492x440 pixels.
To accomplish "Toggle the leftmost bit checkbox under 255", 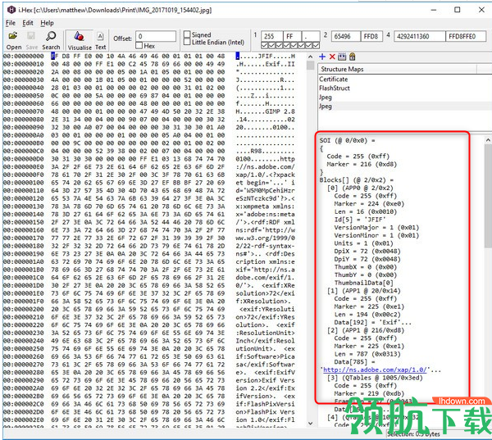I will pyautogui.click(x=265, y=46).
